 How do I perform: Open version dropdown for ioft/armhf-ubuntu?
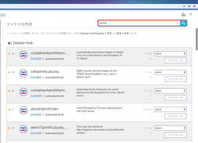click(x=170, y=72)
